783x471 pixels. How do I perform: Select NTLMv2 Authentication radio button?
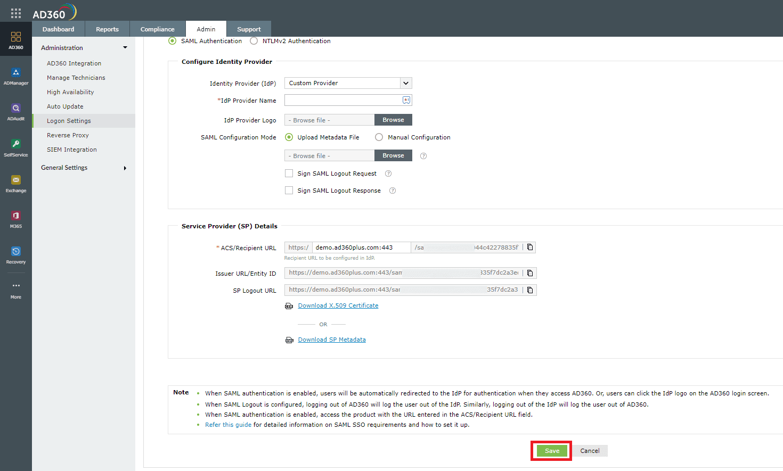pos(254,40)
